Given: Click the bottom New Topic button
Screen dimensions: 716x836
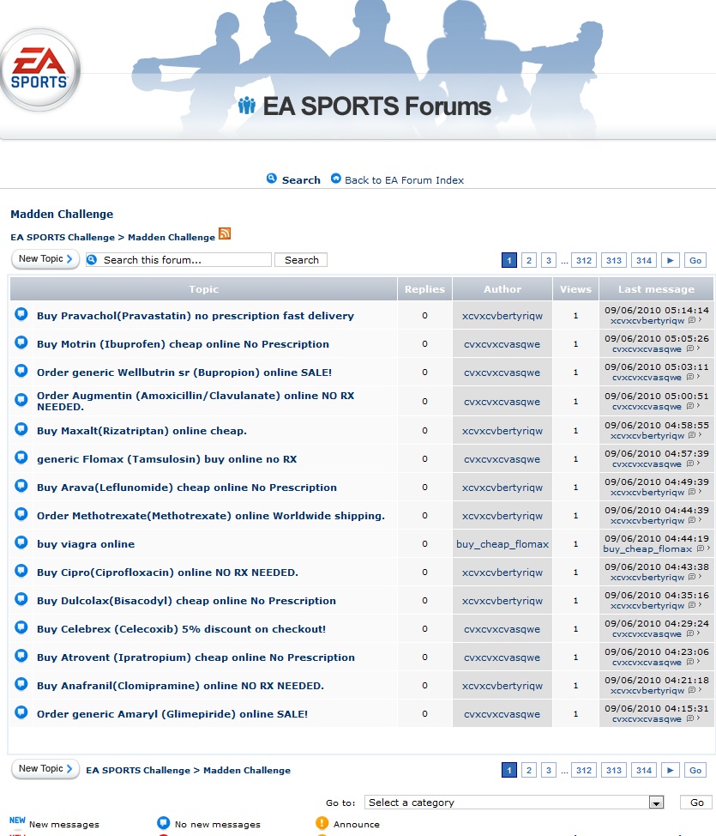Looking at the screenshot, I should 45,769.
